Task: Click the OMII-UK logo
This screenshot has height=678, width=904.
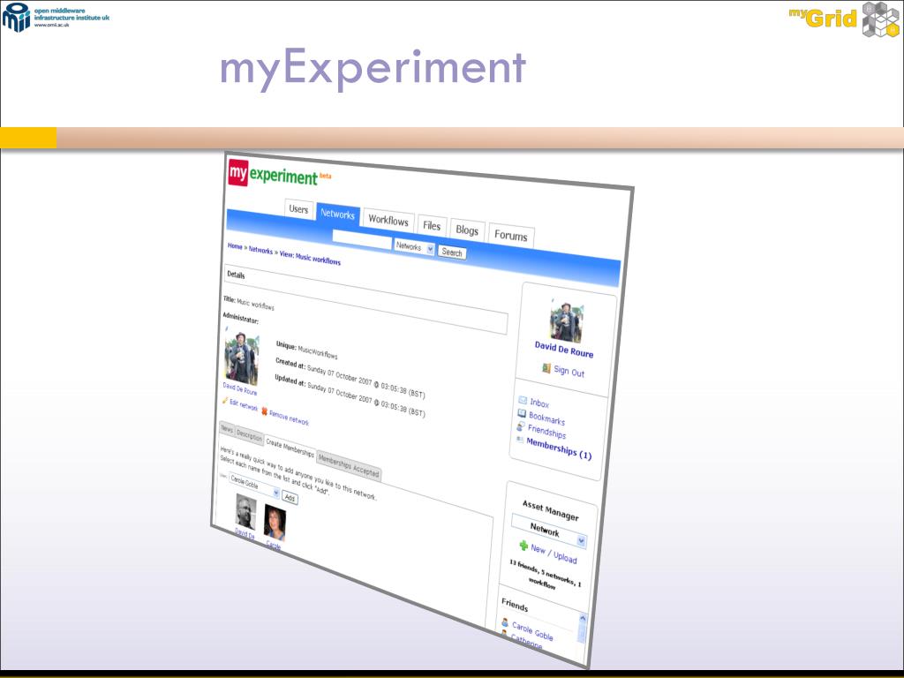Action: tap(56, 18)
